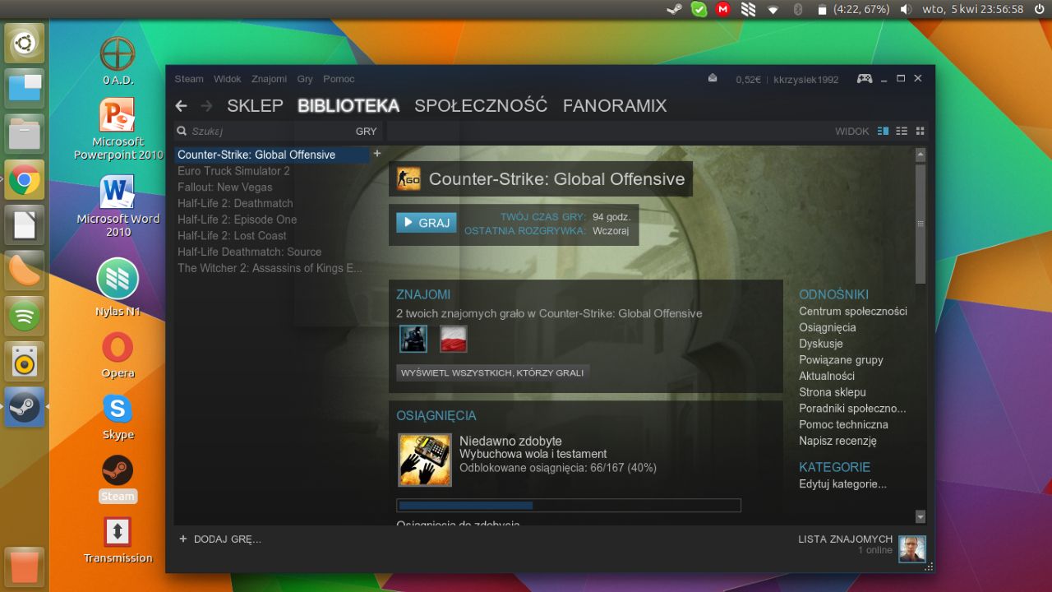Open the first friend's avatar

[413, 339]
